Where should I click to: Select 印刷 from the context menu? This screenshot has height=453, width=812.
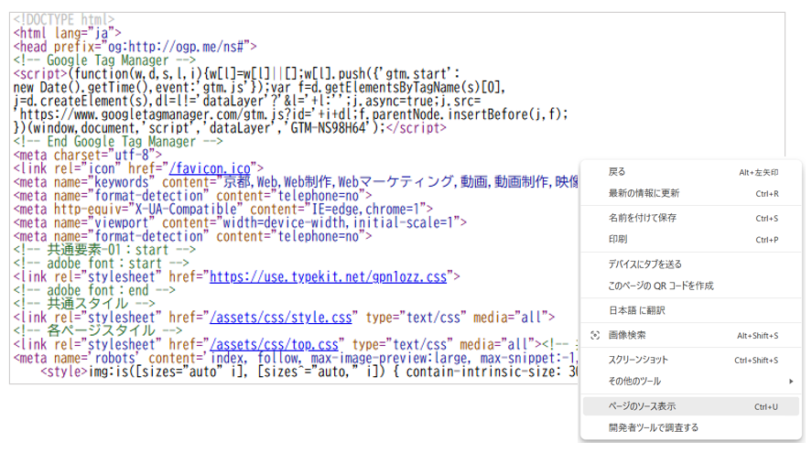[x=691, y=239]
